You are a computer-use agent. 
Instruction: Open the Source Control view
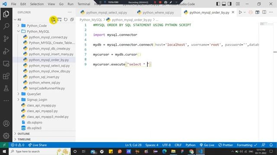6,38
